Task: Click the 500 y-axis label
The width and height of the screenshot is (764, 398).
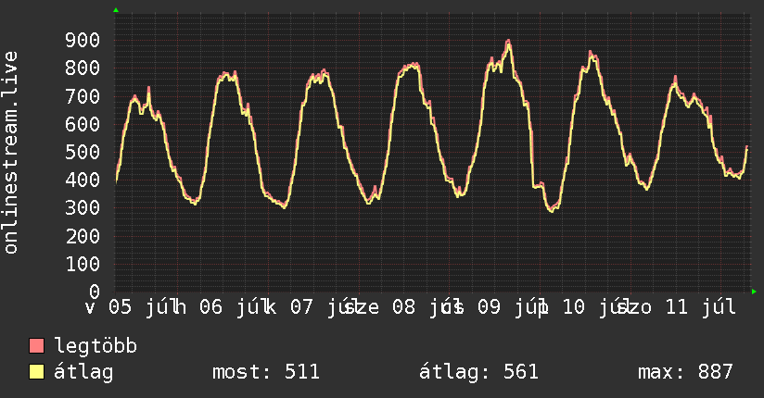Action: click(83, 152)
